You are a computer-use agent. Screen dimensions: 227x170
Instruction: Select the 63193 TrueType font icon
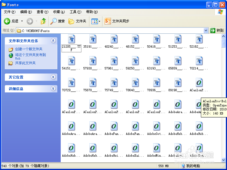click(157, 61)
